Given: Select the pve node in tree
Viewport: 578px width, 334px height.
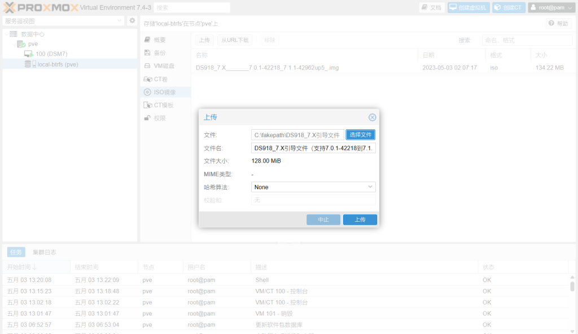Looking at the screenshot, I should click(x=33, y=44).
